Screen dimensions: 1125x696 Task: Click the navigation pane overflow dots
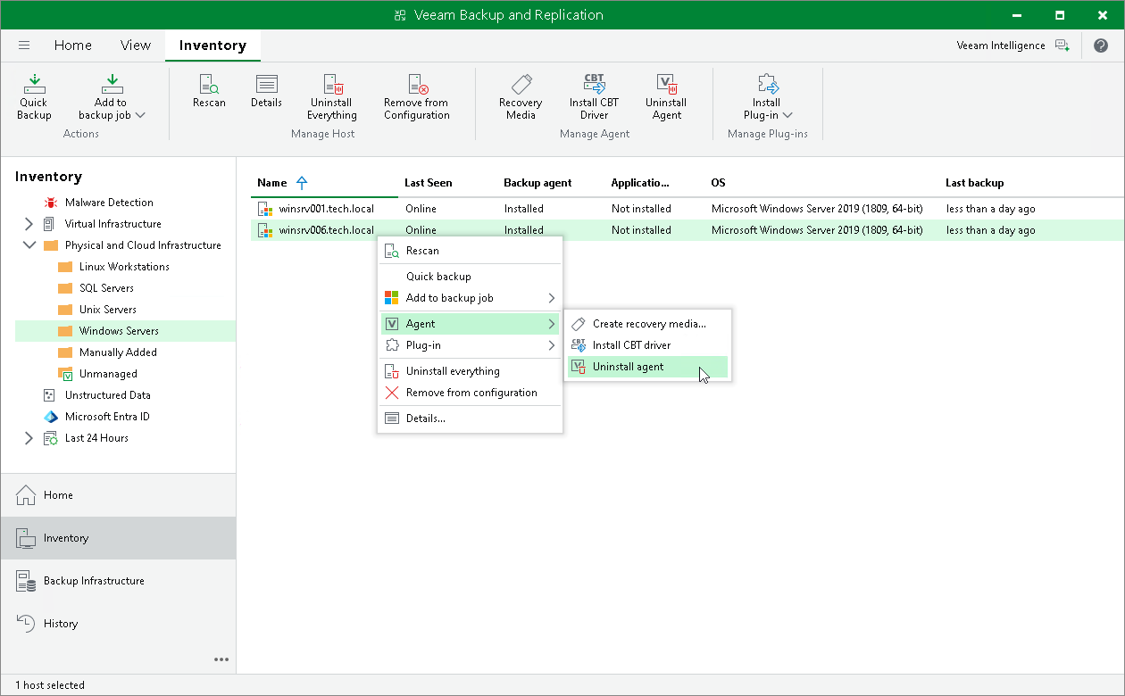point(221,659)
